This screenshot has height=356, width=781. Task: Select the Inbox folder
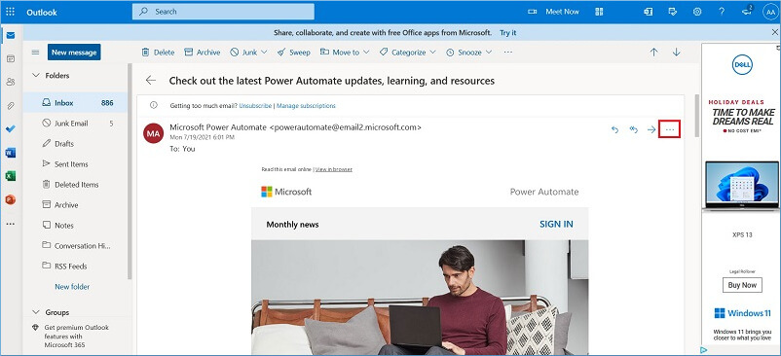point(75,103)
